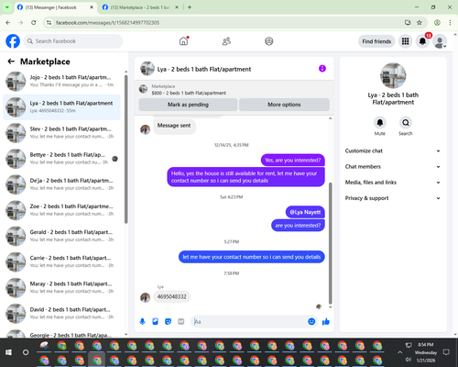Open Jojo conversation in chat list
This screenshot has height=367, width=458.
(61, 81)
